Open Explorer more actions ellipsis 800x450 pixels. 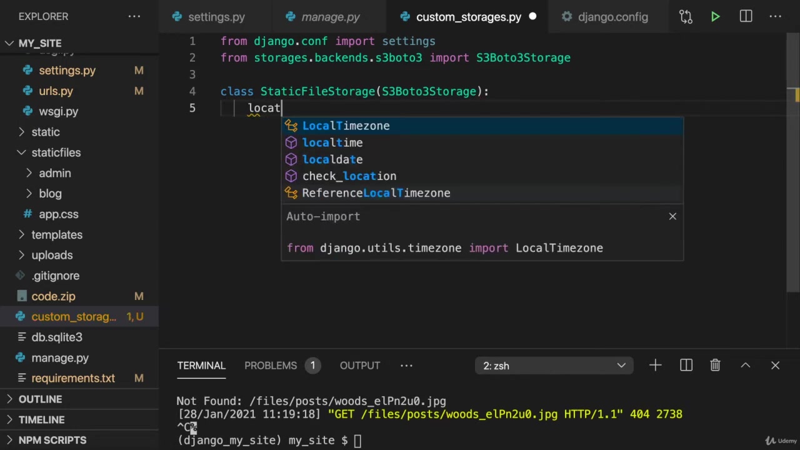[134, 17]
